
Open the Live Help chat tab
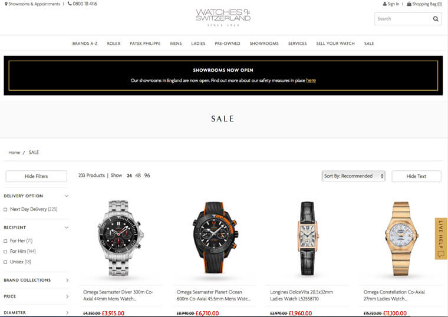[441, 239]
